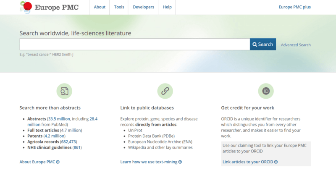Viewport: 336px width, 173px height.
Task: Click European Nucleotide Archive (ENA) item
Action: click(x=160, y=142)
